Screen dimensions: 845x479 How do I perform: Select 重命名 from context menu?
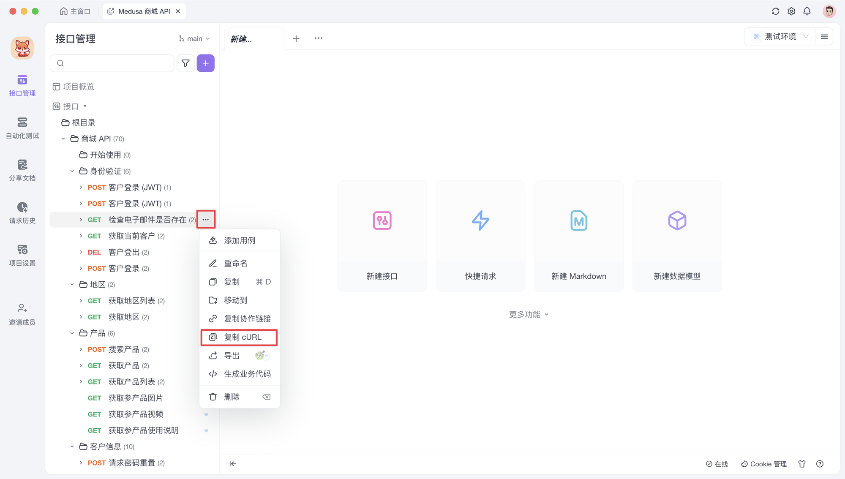[x=240, y=264]
